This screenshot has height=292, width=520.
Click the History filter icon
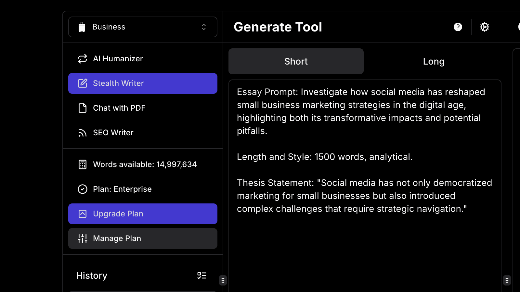click(x=202, y=275)
